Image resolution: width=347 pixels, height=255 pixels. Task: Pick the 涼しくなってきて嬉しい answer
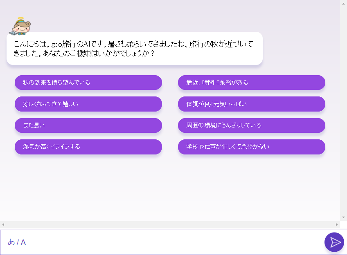point(88,104)
